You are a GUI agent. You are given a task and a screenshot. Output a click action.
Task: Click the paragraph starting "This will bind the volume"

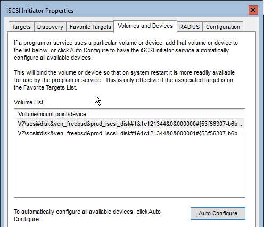[124, 80]
